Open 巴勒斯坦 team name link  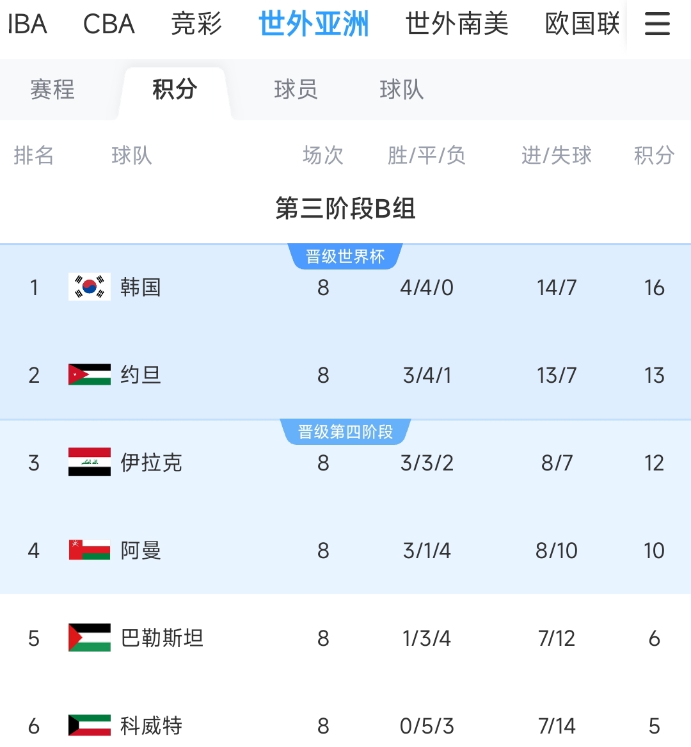pos(162,638)
